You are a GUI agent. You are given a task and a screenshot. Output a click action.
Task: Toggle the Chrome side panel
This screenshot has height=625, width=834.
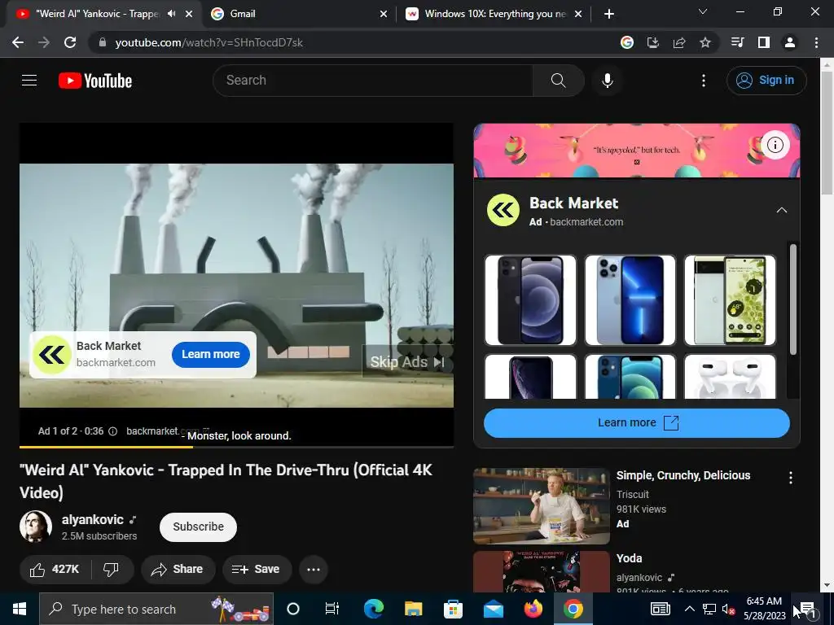coord(764,42)
